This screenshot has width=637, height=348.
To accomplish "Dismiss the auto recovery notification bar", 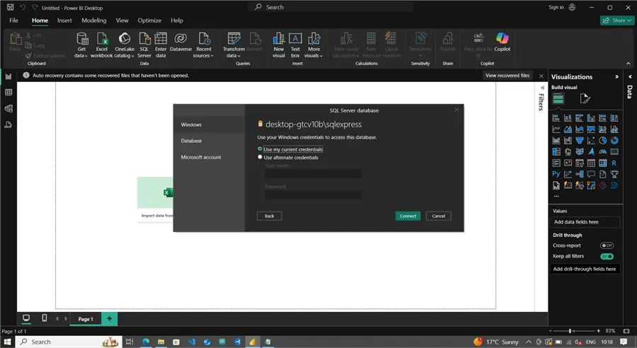I will click(x=541, y=76).
